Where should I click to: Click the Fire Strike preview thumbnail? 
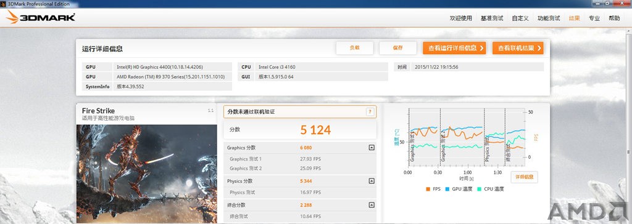tap(147, 174)
